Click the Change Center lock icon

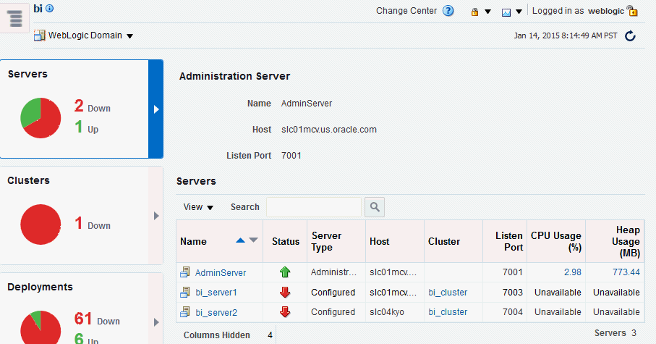474,12
